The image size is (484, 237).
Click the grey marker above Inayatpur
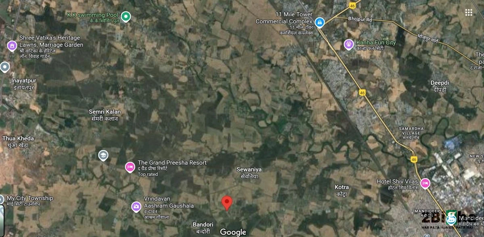click(x=4, y=67)
